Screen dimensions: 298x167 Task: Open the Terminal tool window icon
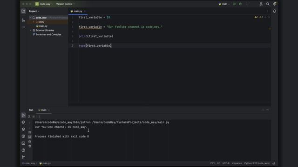coord(23,143)
